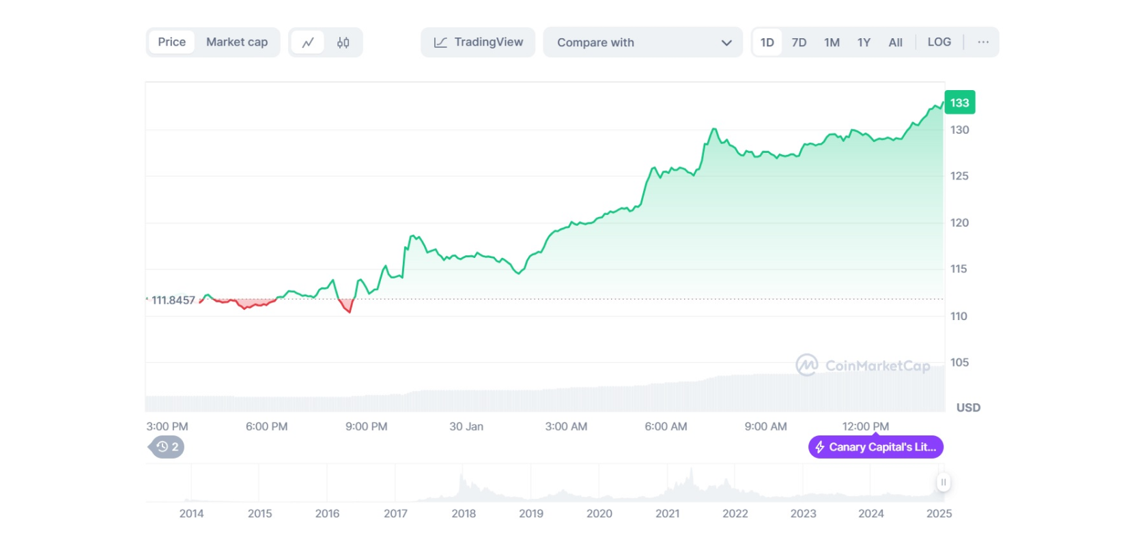
Task: Select the Price tab
Action: click(x=172, y=42)
